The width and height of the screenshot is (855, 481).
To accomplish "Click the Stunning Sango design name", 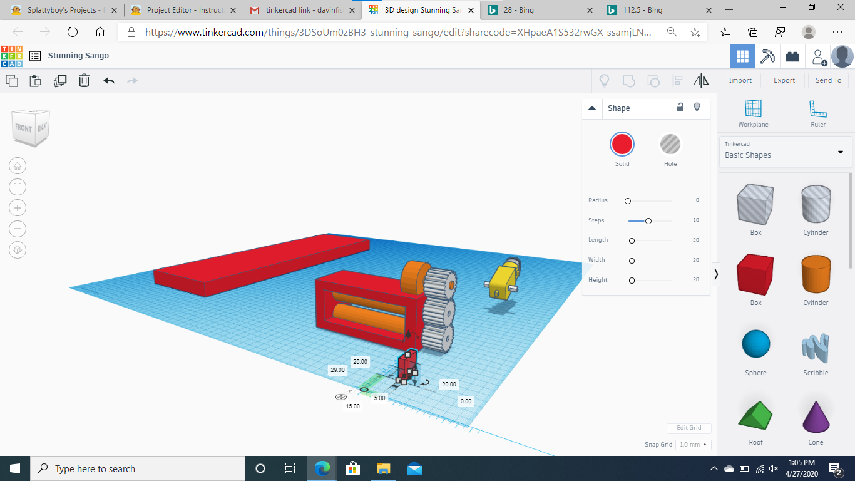I will [78, 56].
